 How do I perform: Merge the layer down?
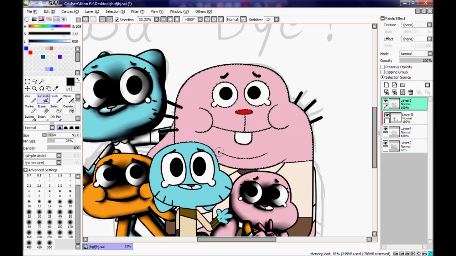(x=395, y=92)
